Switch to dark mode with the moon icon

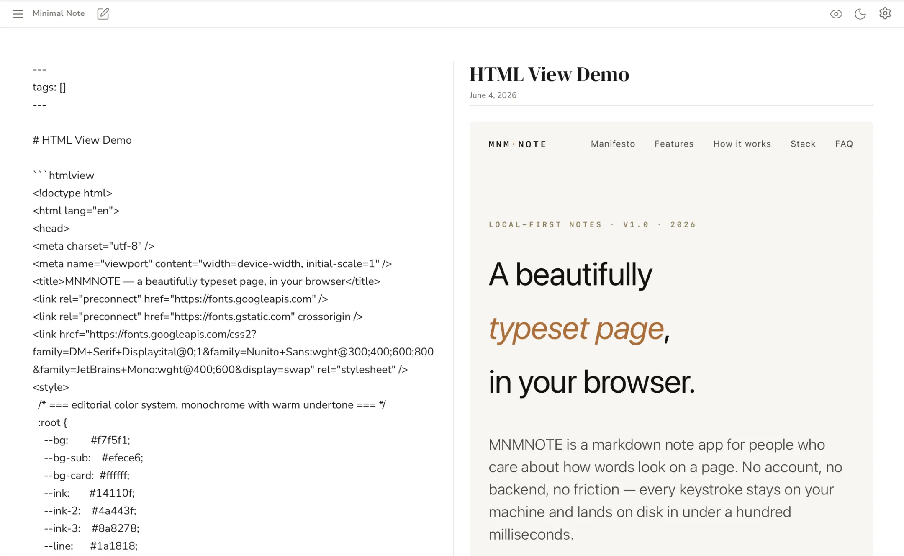pyautogui.click(x=860, y=14)
